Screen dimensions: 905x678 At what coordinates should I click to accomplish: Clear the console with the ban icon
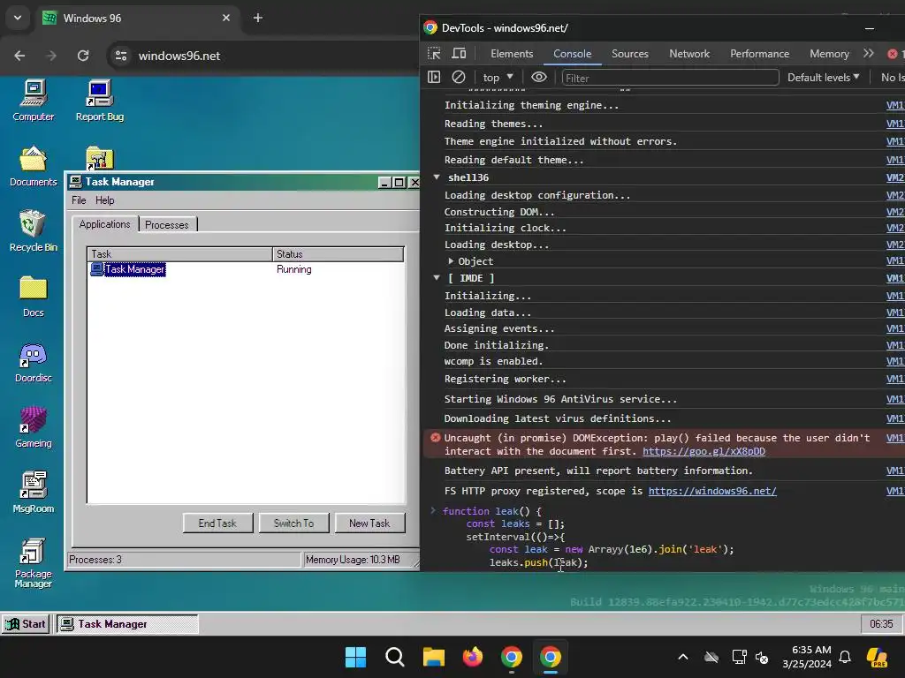pyautogui.click(x=459, y=78)
